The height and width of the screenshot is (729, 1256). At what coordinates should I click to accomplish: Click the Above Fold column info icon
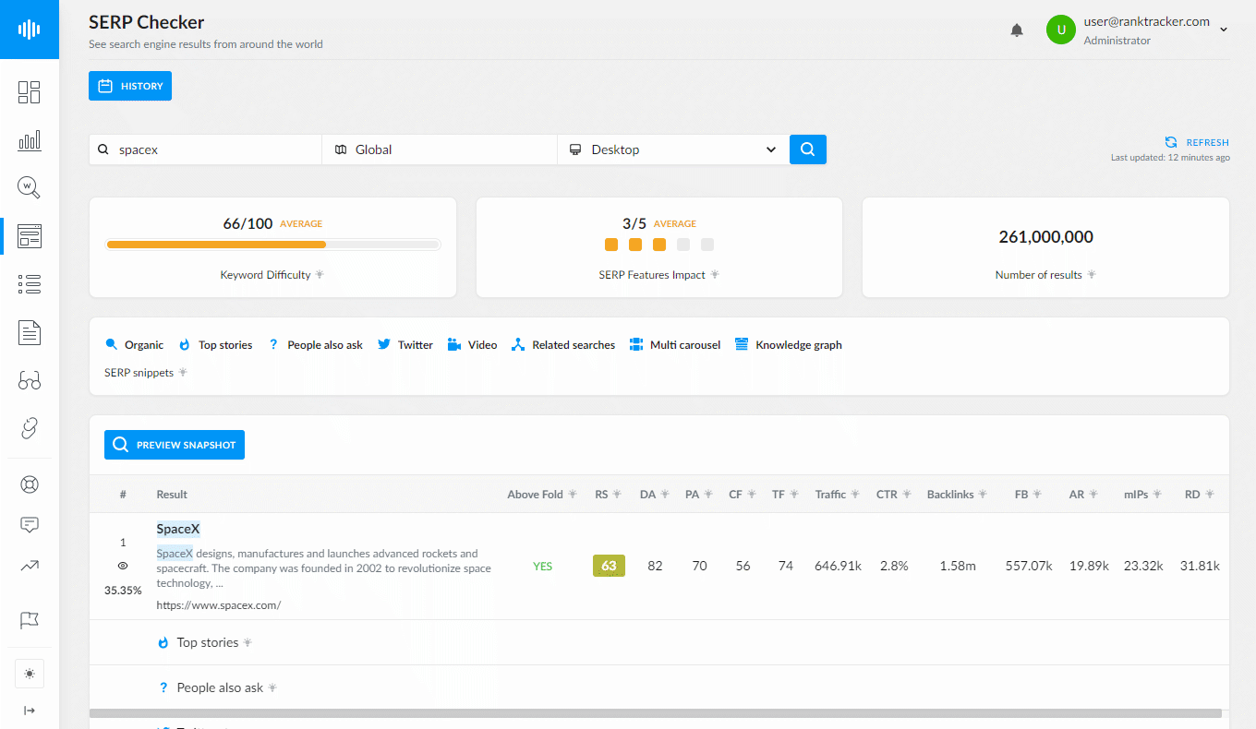tap(573, 495)
